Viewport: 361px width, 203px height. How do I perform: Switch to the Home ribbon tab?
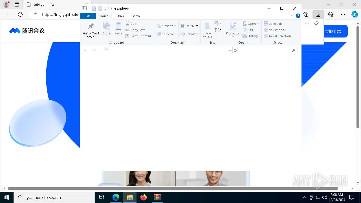pyautogui.click(x=104, y=16)
